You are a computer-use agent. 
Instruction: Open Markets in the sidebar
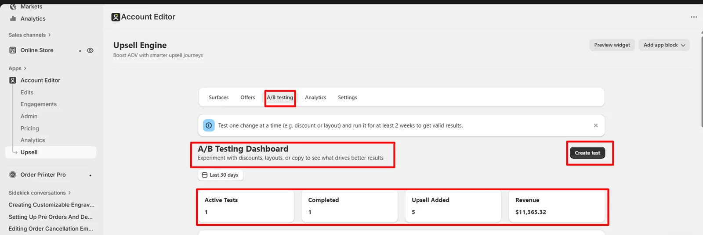31,7
